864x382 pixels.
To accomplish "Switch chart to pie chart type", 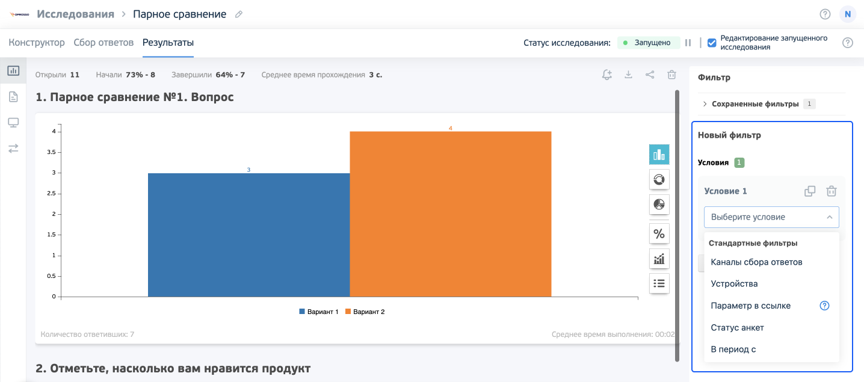I will click(659, 205).
